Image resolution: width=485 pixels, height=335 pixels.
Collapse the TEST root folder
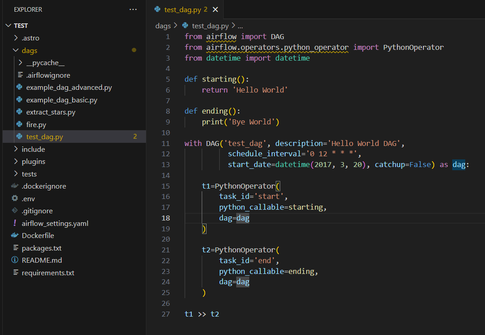coord(9,26)
